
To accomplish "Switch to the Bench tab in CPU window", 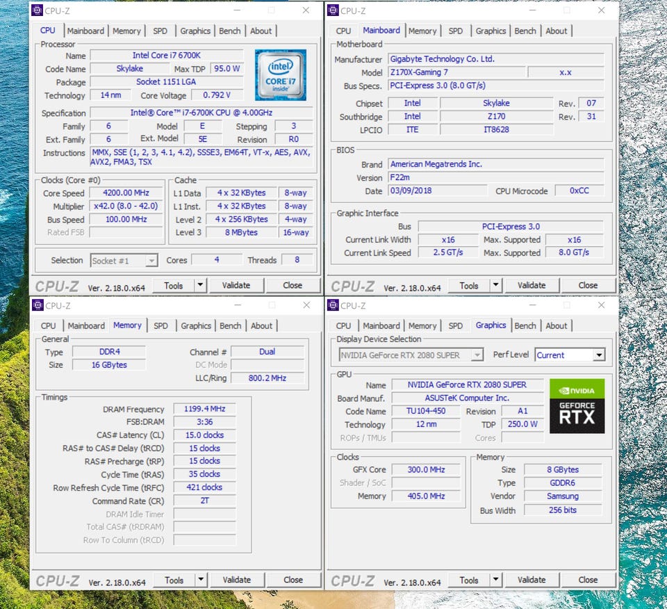I will point(230,31).
